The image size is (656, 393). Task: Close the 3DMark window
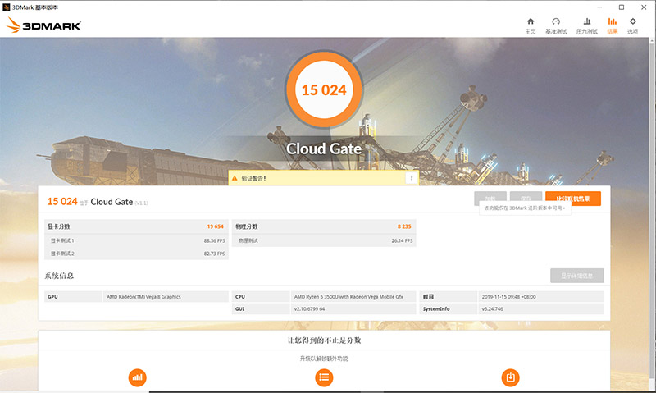tap(644, 7)
